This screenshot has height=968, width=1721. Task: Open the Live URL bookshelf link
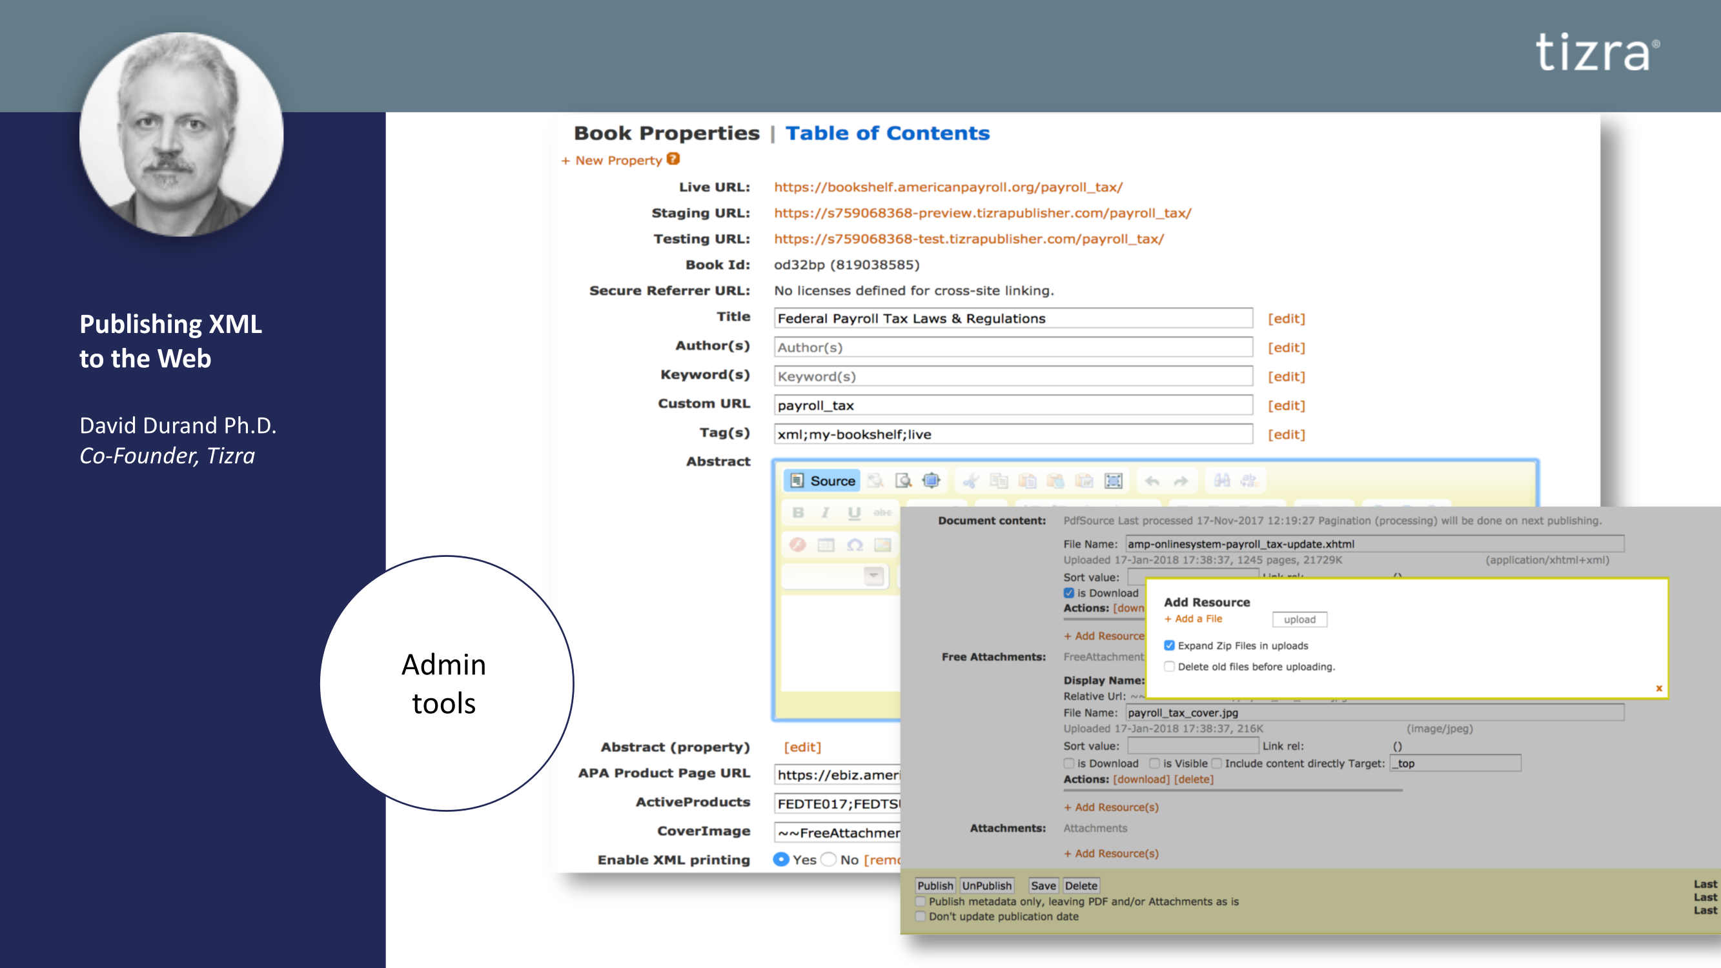(x=948, y=187)
